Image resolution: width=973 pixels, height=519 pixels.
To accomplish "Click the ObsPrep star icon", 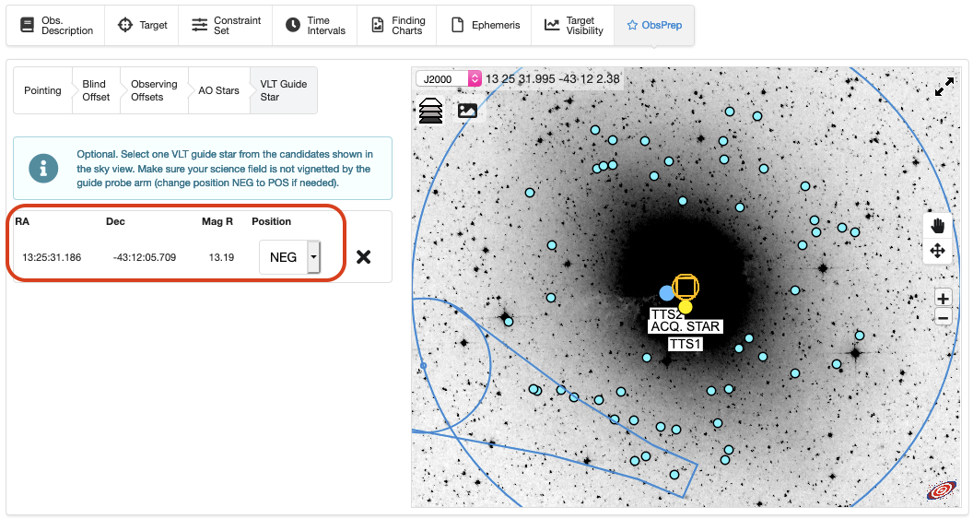I will [632, 25].
